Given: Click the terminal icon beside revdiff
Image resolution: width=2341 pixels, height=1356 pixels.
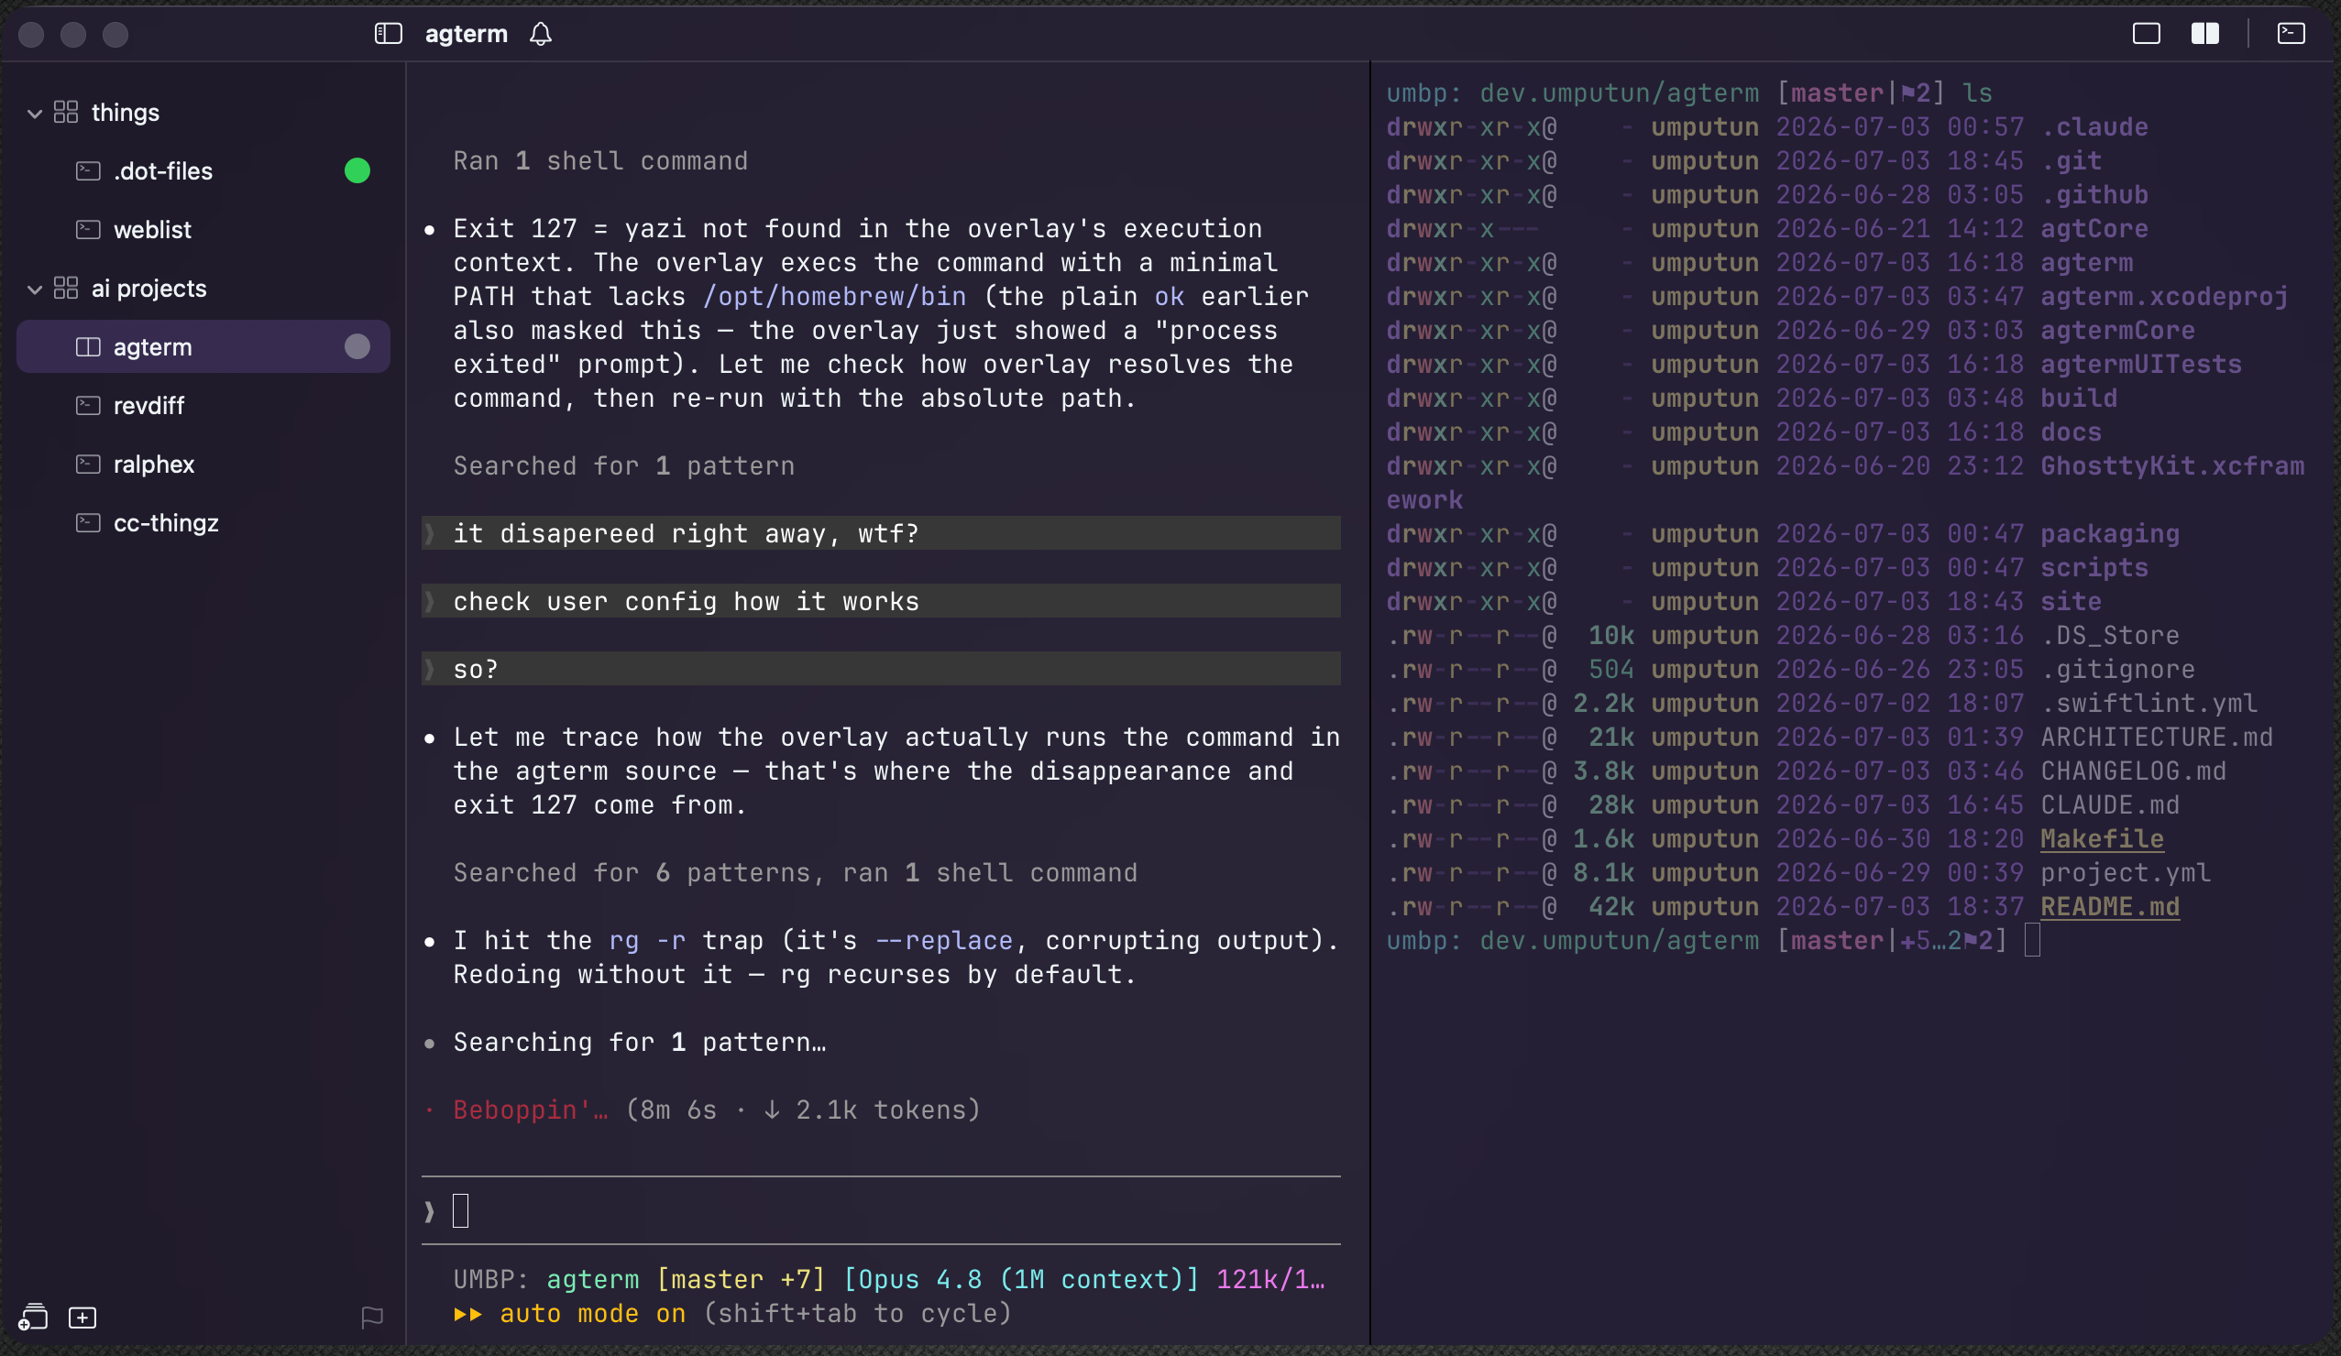Looking at the screenshot, I should coord(88,405).
